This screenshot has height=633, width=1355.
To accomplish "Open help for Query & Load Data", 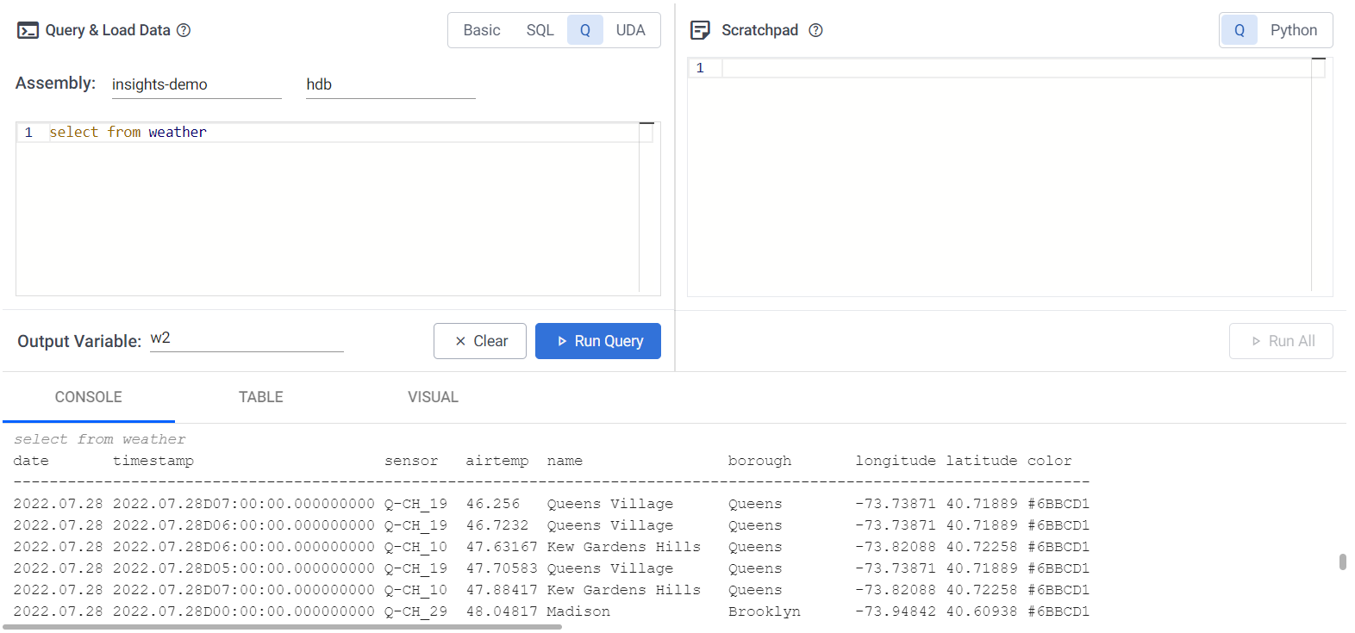I will (184, 30).
